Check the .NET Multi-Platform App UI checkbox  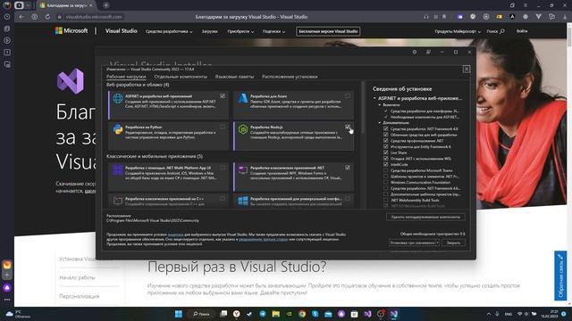pos(223,168)
